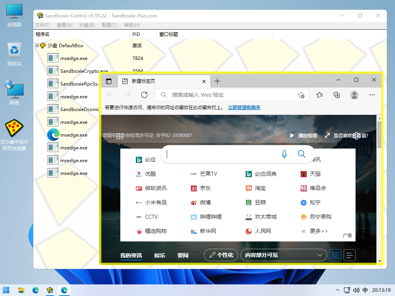The image size is (395, 296).
Task: Open the 哔哩哔哩 quick link
Action: (x=206, y=217)
